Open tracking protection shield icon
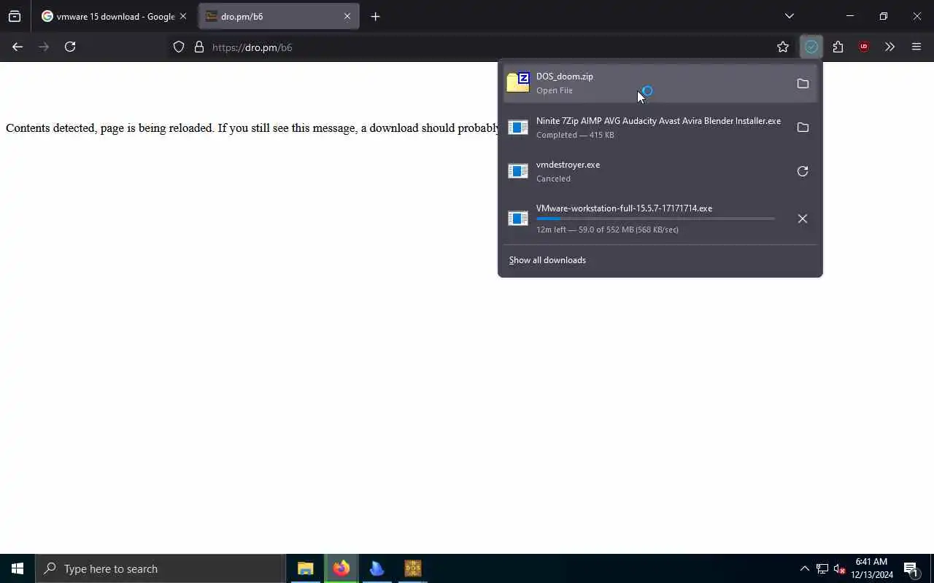Image resolution: width=934 pixels, height=583 pixels. (179, 47)
